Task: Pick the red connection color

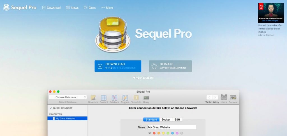Action: tap(154, 133)
